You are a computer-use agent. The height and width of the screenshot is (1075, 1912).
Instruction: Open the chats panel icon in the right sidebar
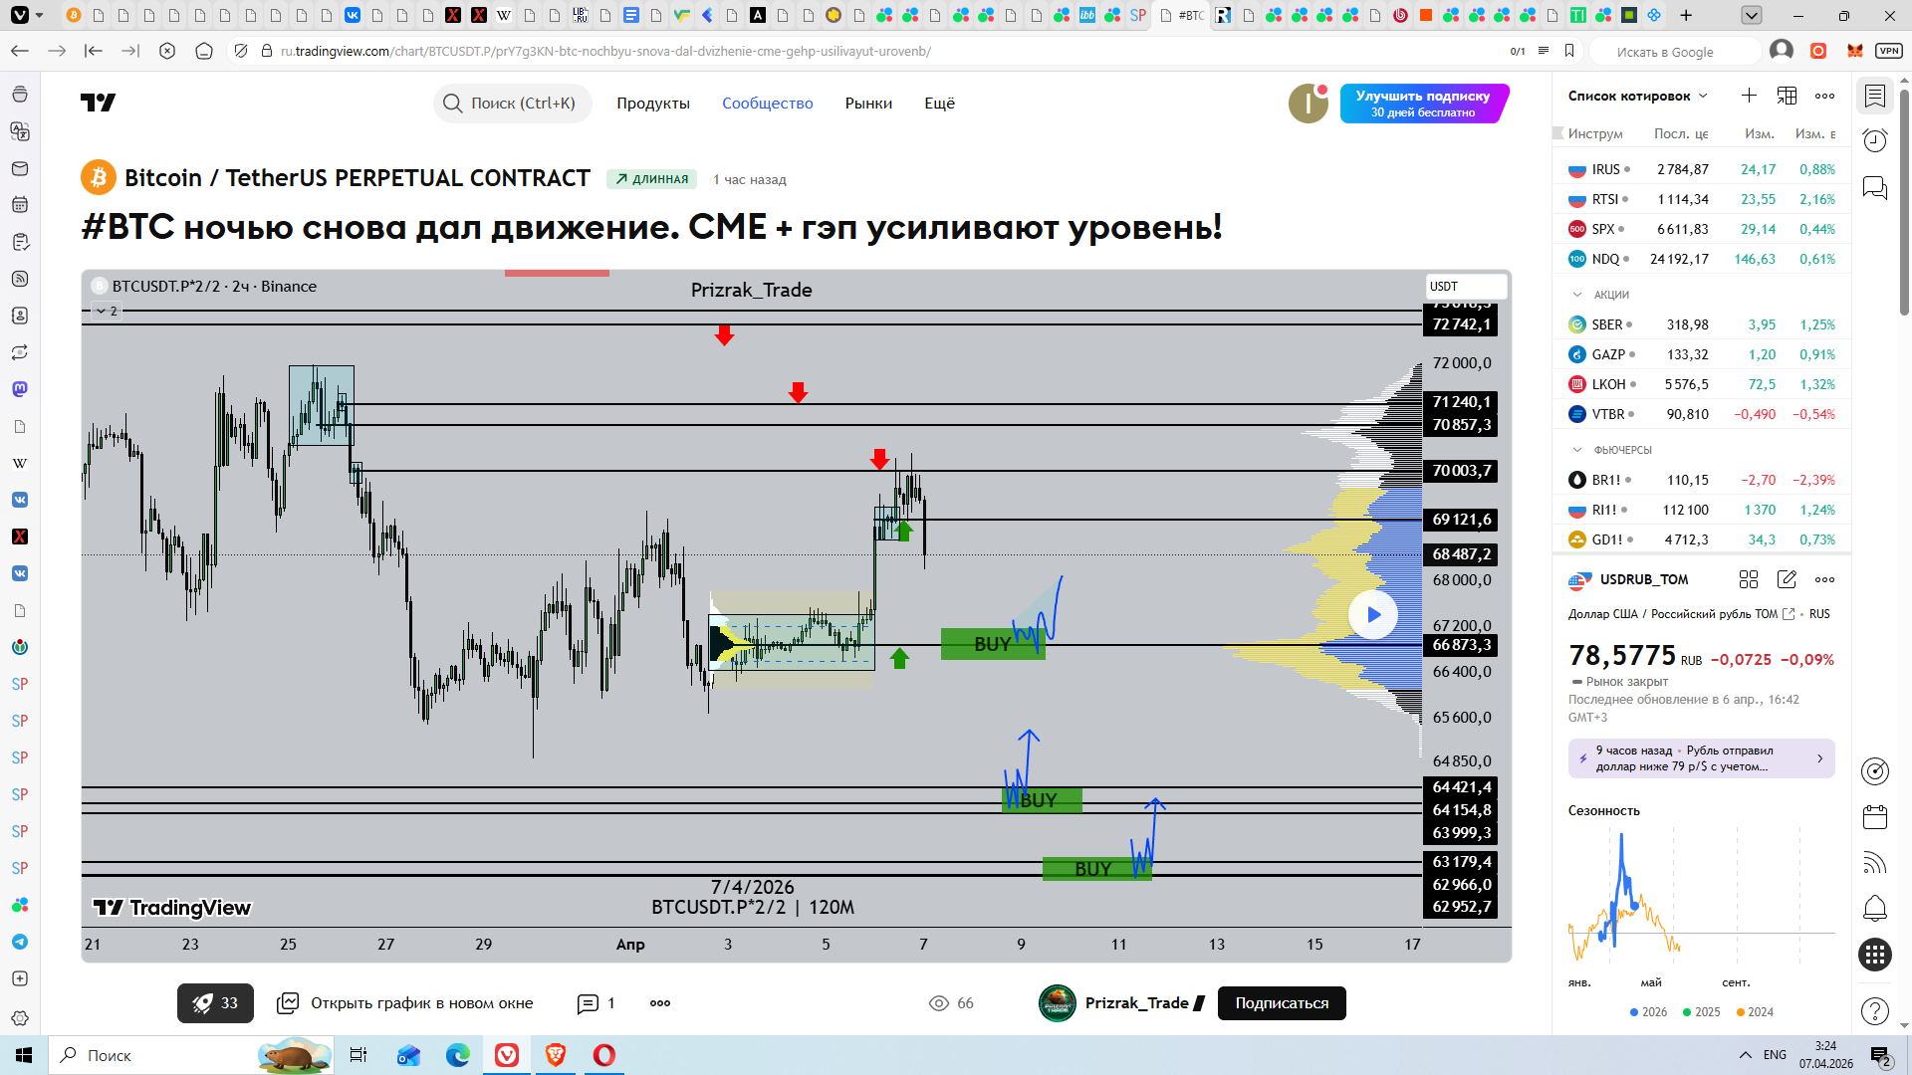1875,187
